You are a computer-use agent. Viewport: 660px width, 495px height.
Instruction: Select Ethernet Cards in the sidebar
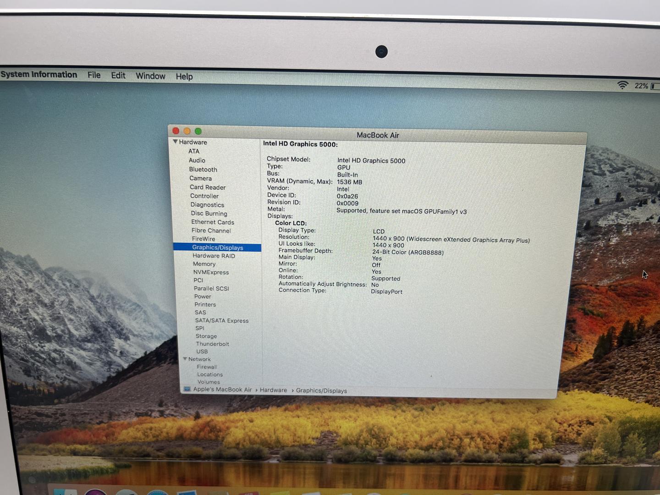(x=213, y=222)
